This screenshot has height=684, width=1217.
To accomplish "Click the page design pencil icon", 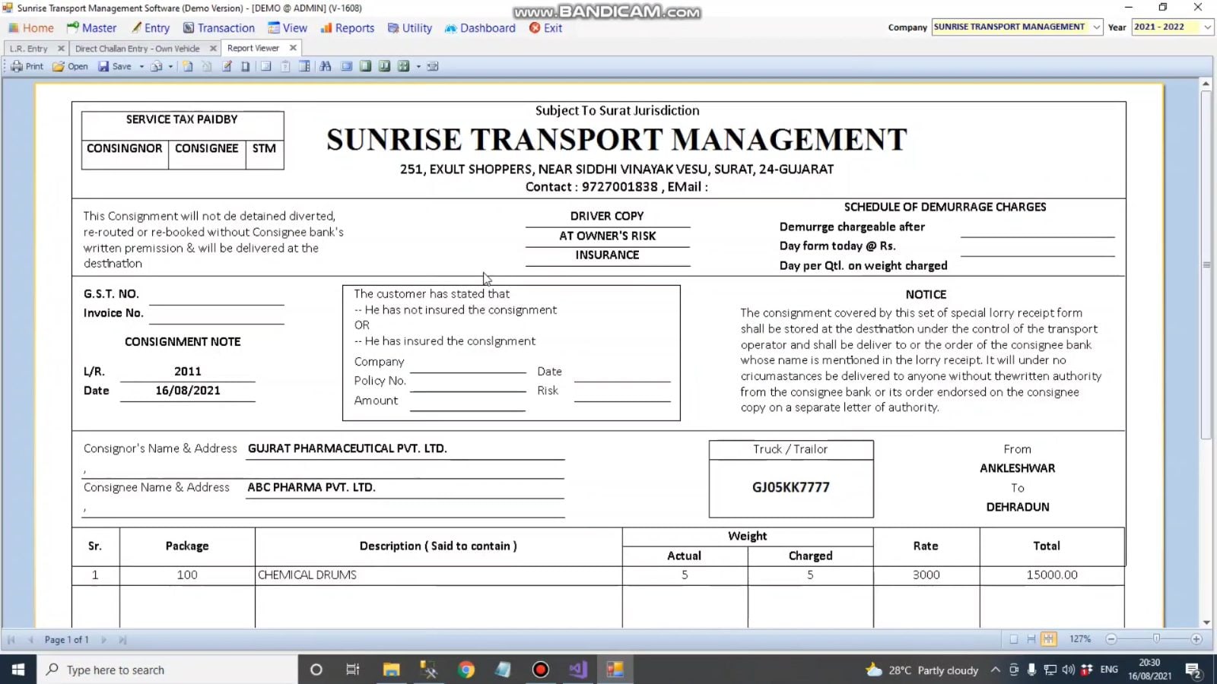I will point(227,66).
